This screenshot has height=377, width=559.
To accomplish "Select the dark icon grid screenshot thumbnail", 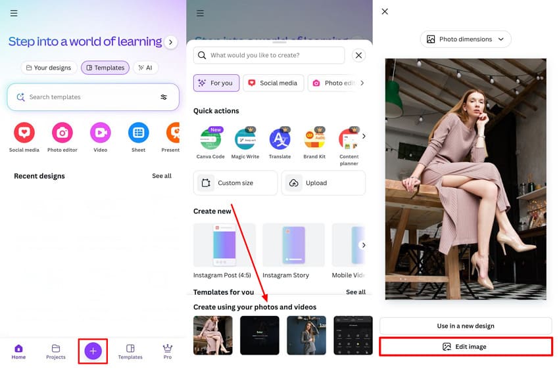I will click(353, 336).
